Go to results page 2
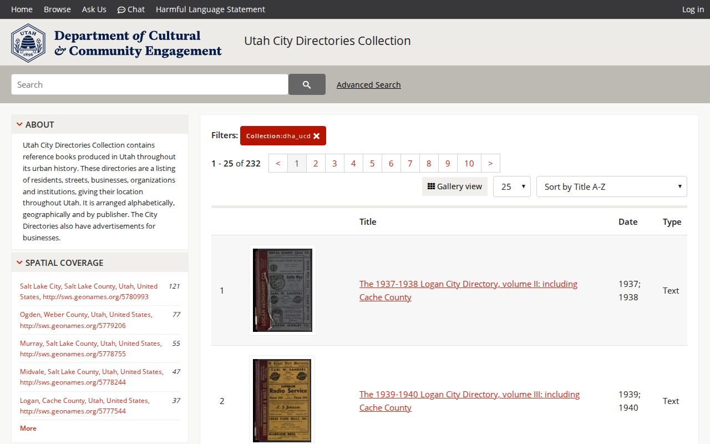This screenshot has width=710, height=444. [316, 163]
